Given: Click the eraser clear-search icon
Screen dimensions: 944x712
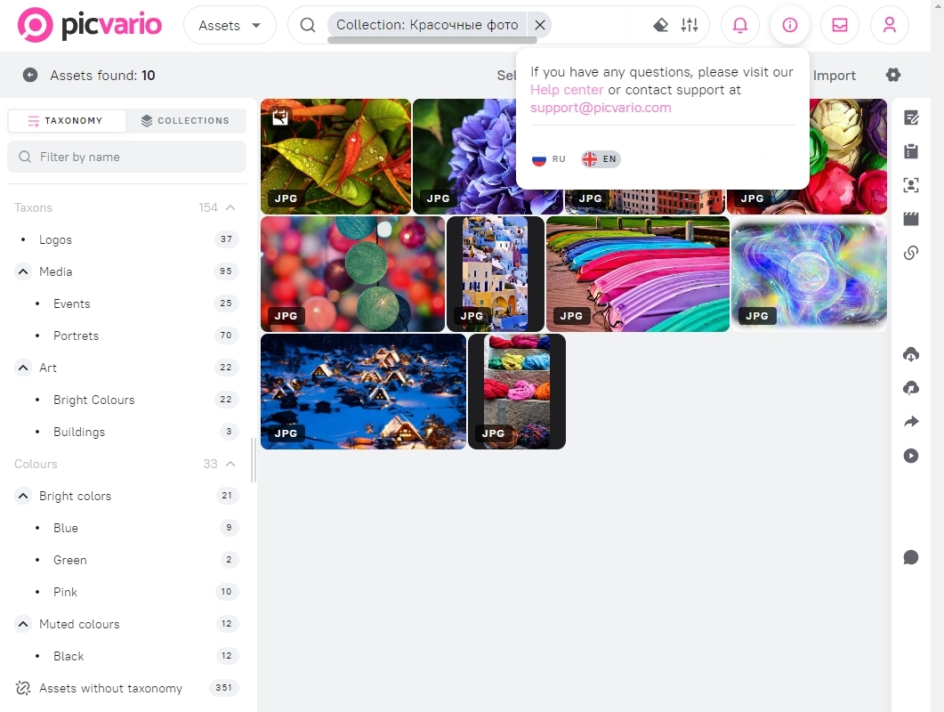Looking at the screenshot, I should [x=660, y=25].
